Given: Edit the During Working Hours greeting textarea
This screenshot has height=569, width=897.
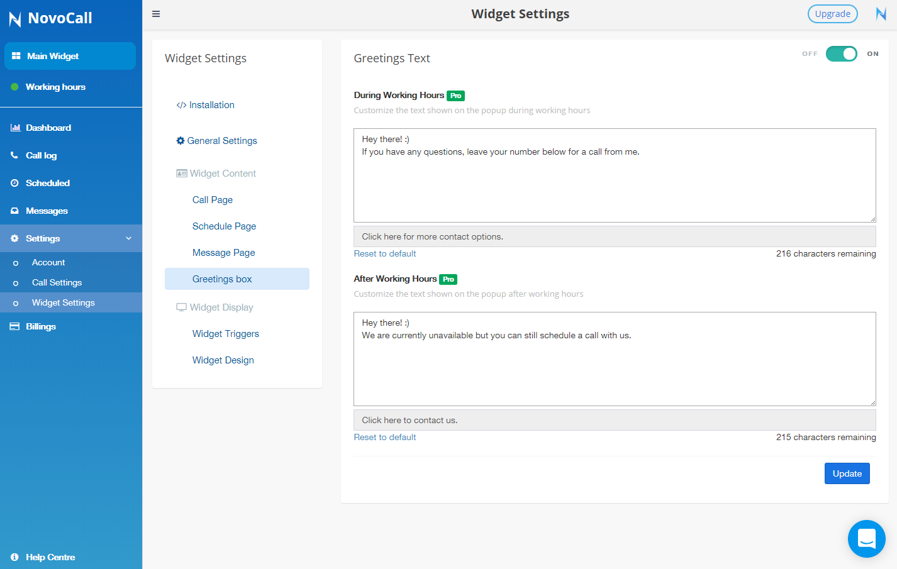Looking at the screenshot, I should point(615,175).
